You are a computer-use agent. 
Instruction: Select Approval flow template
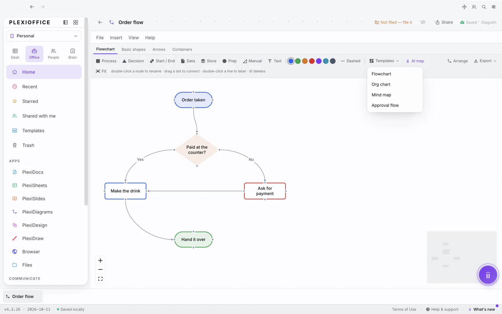tap(395, 105)
